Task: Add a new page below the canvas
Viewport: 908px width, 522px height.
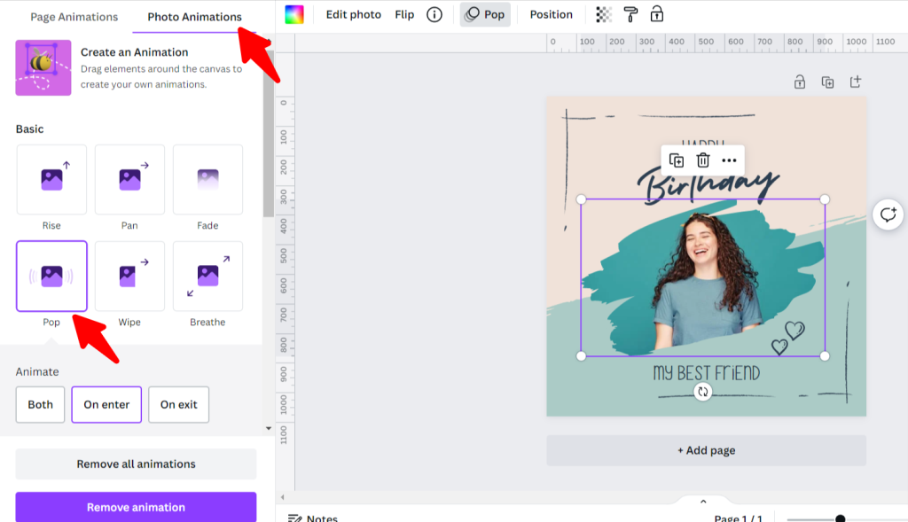Action: coord(706,450)
